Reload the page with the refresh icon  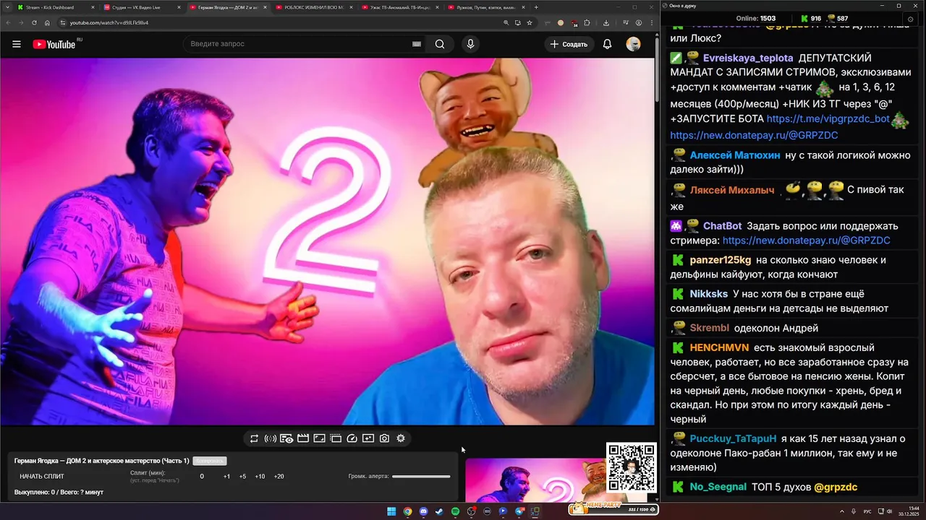point(34,22)
